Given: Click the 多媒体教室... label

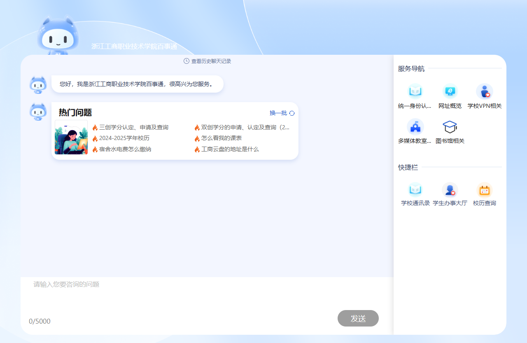Looking at the screenshot, I should [x=415, y=141].
